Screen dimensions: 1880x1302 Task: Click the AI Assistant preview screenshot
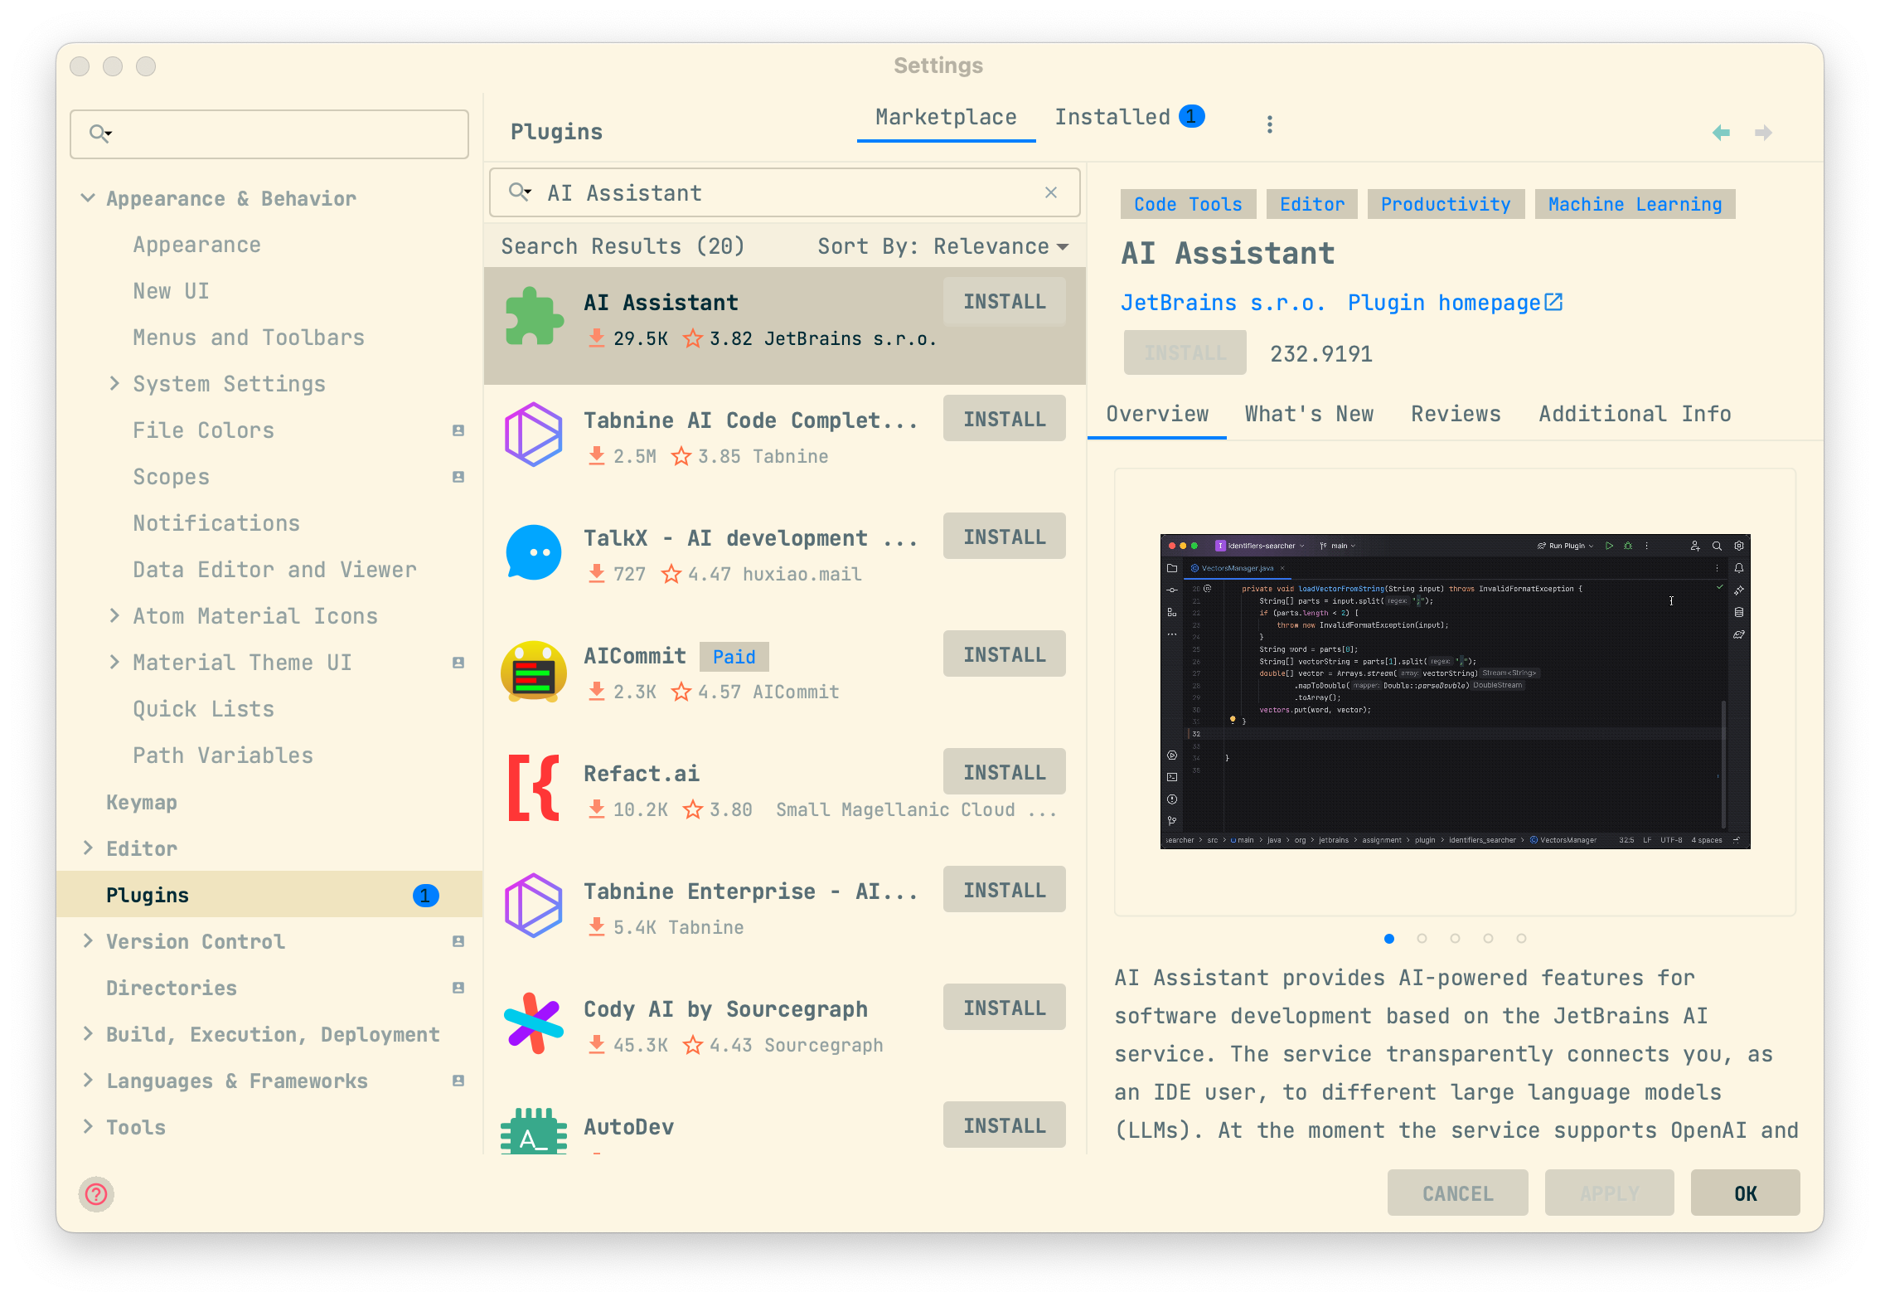[1455, 692]
